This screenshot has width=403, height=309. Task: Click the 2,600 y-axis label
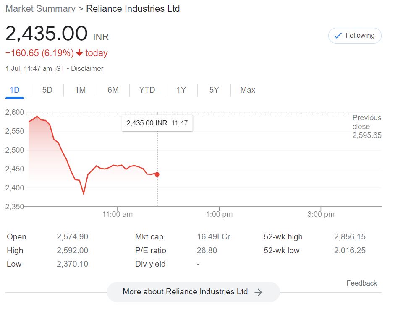click(15, 112)
